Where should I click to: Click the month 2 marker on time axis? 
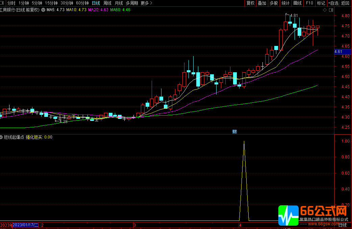point(43,225)
